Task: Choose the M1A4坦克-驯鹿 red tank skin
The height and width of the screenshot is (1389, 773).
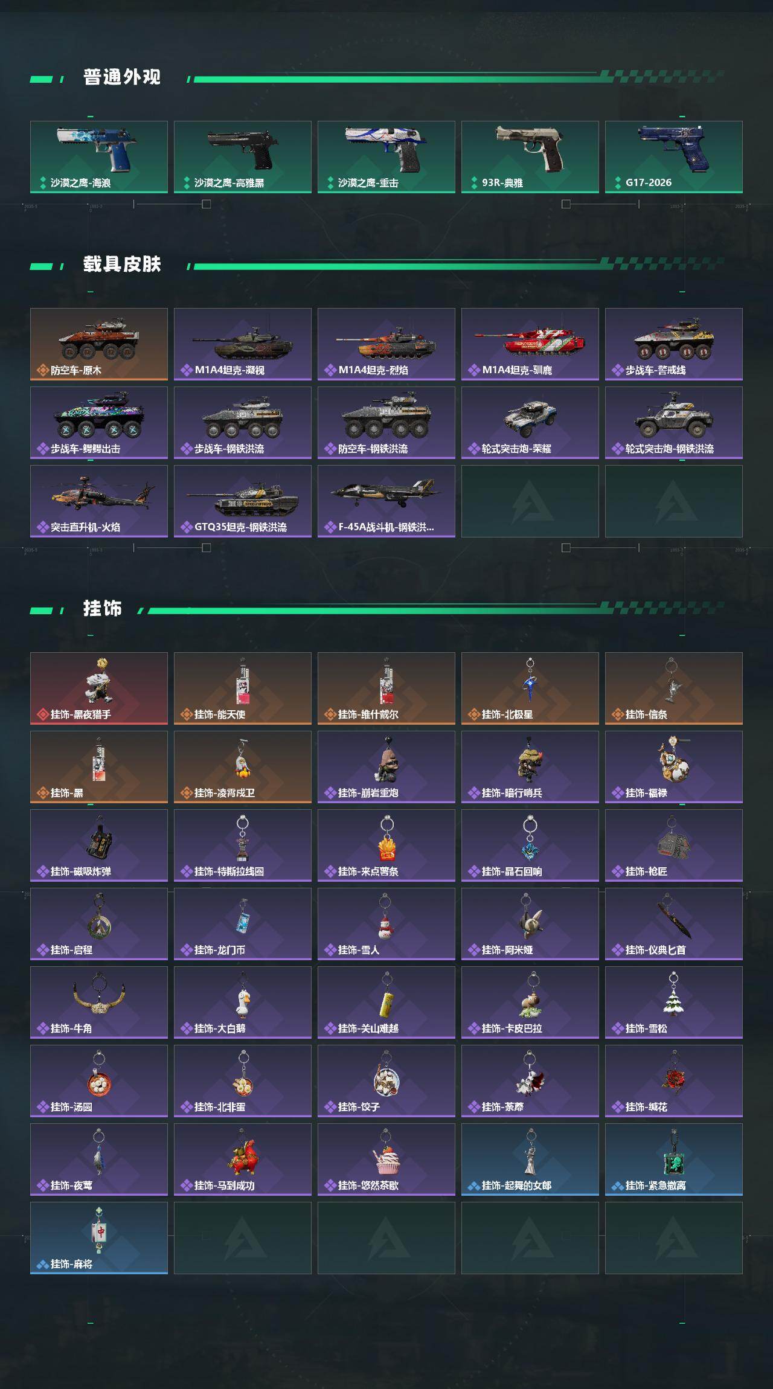Action: pyautogui.click(x=530, y=344)
